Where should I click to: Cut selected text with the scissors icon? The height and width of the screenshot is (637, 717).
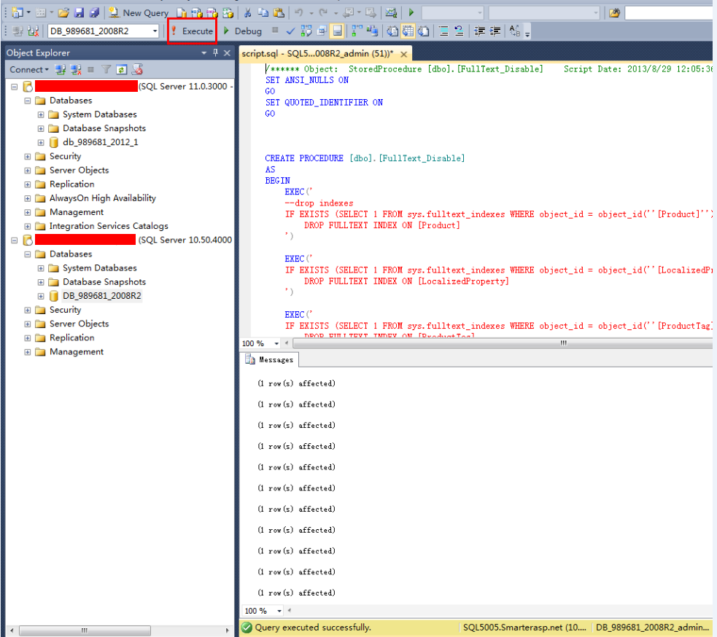(247, 12)
